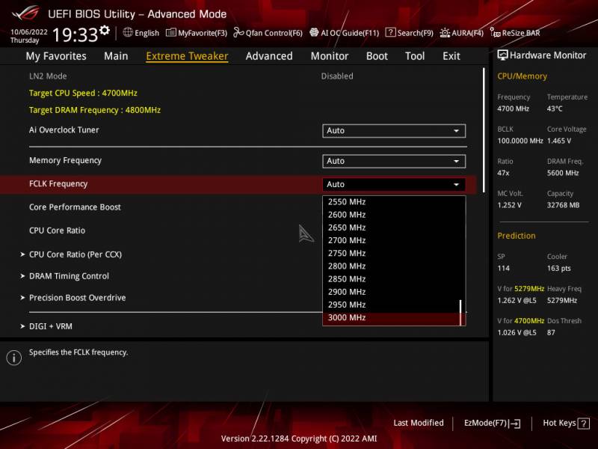Viewport: 598px width, 449px height.
Task: Click Prediction section heading
Action: pyautogui.click(x=517, y=236)
